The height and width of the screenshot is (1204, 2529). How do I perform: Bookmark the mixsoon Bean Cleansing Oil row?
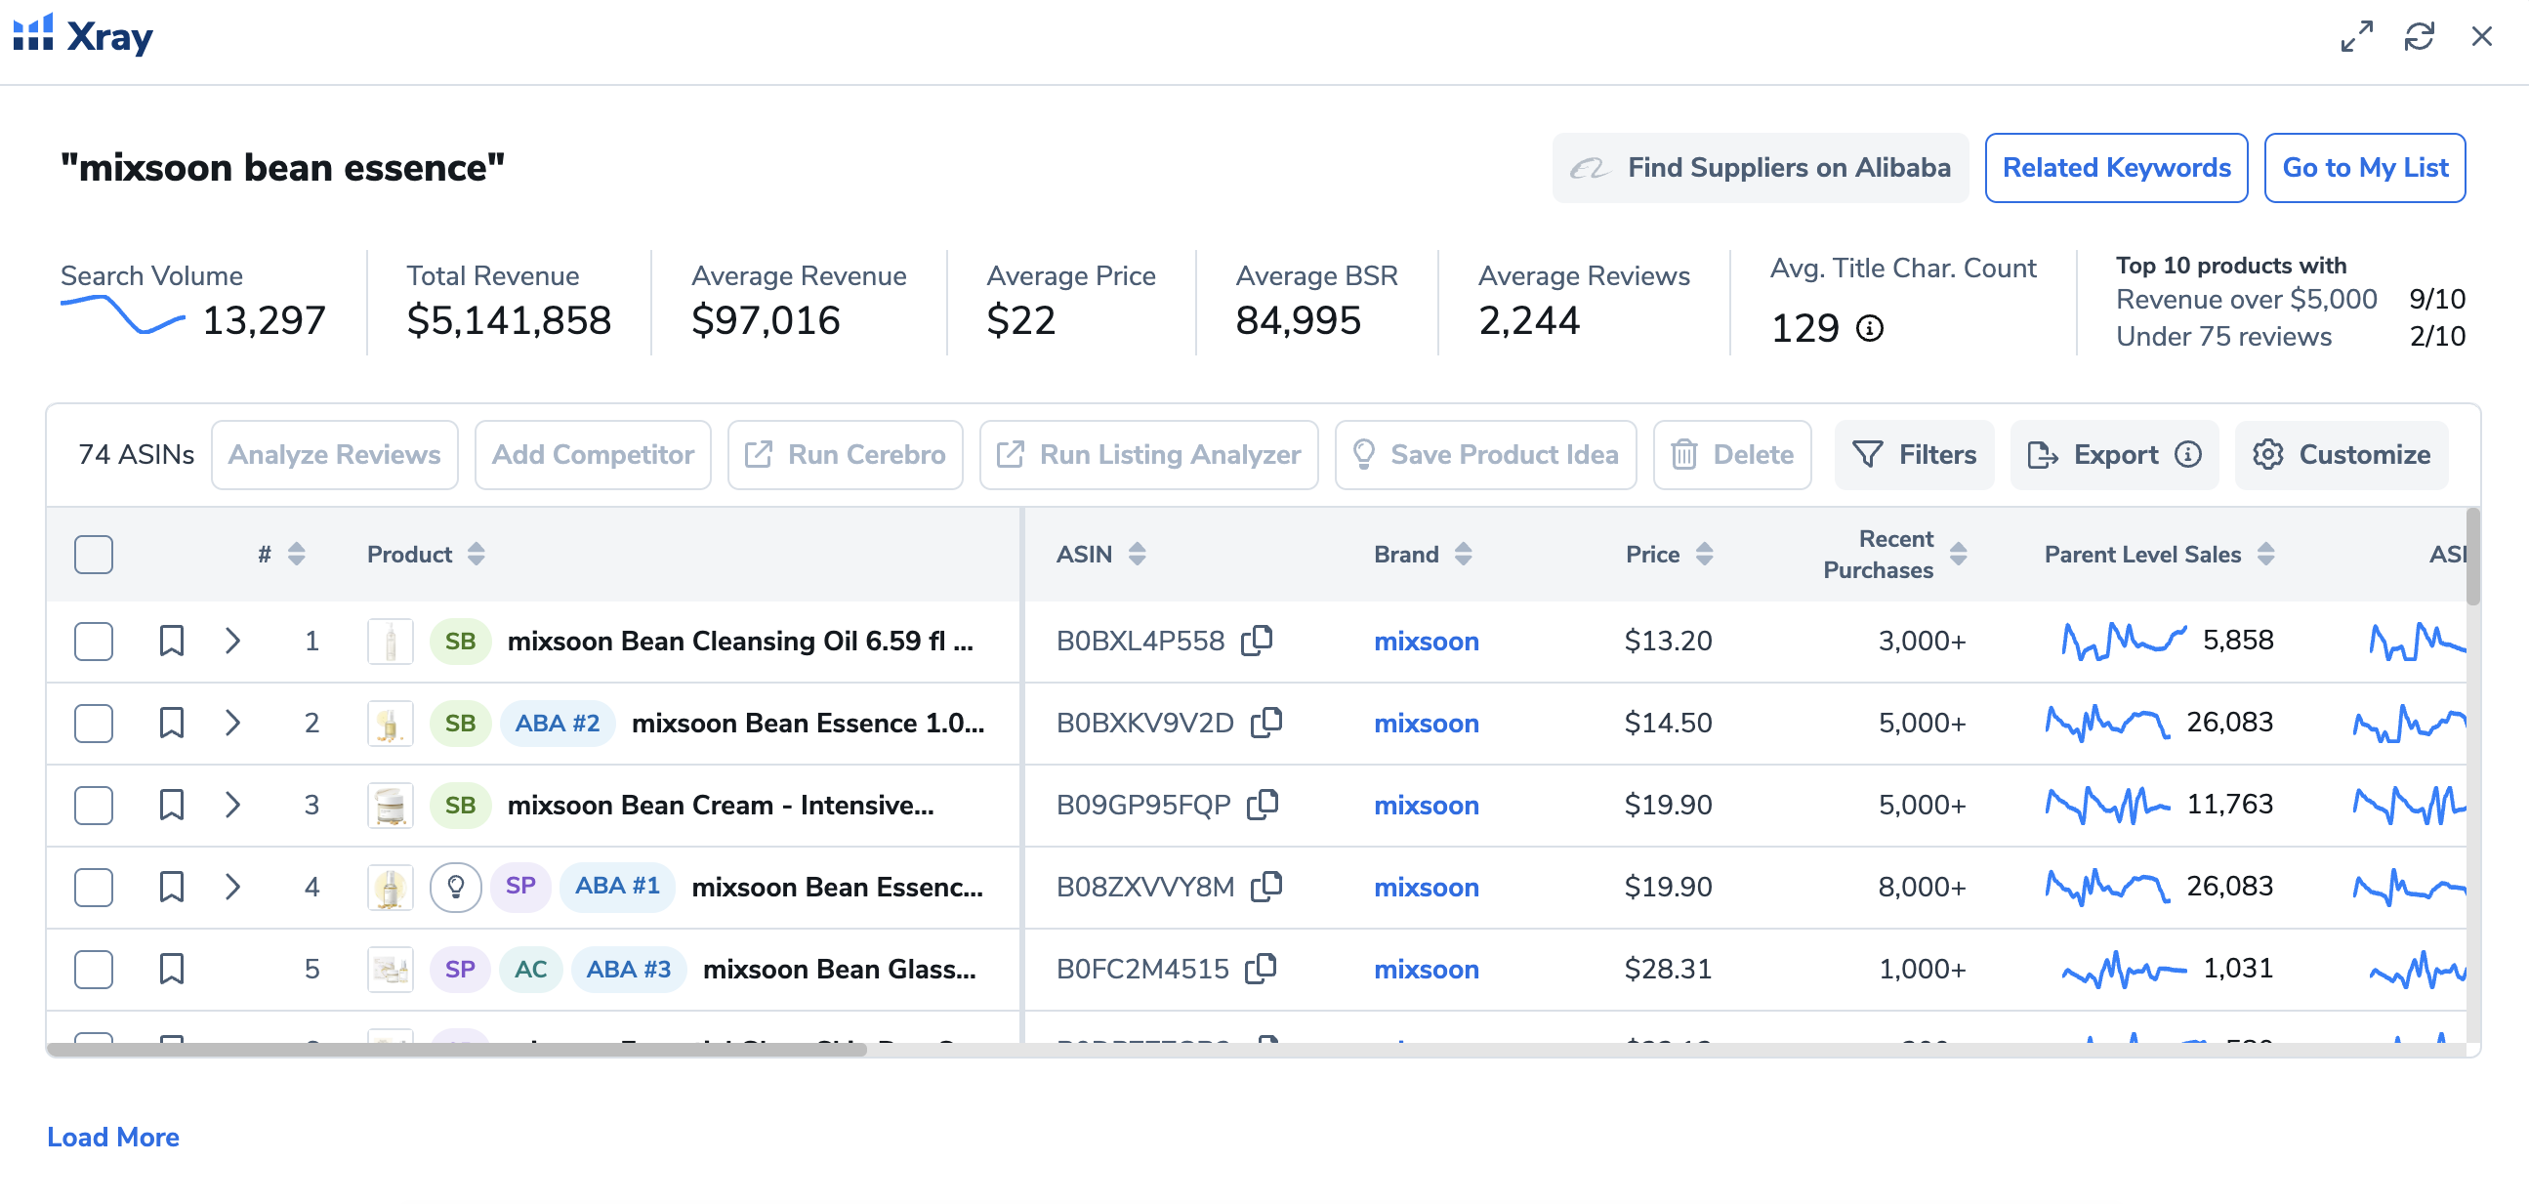click(172, 641)
